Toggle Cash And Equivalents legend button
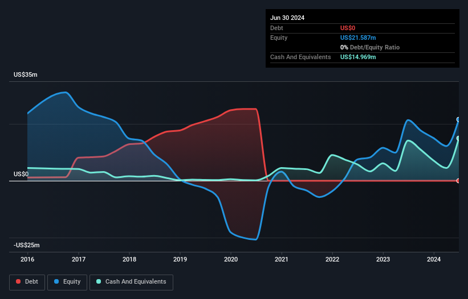The image size is (468, 299). (131, 282)
